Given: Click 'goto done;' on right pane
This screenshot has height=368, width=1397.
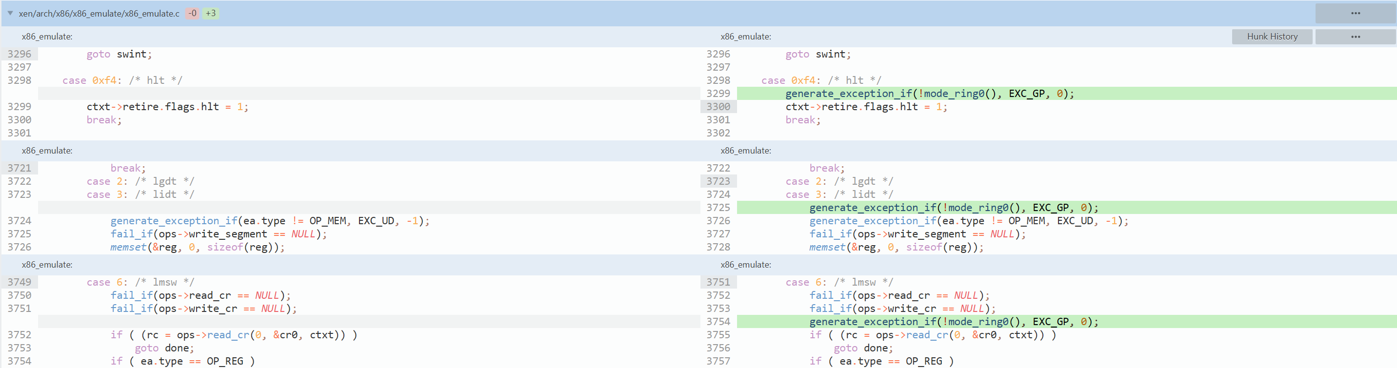Looking at the screenshot, I should (x=863, y=348).
